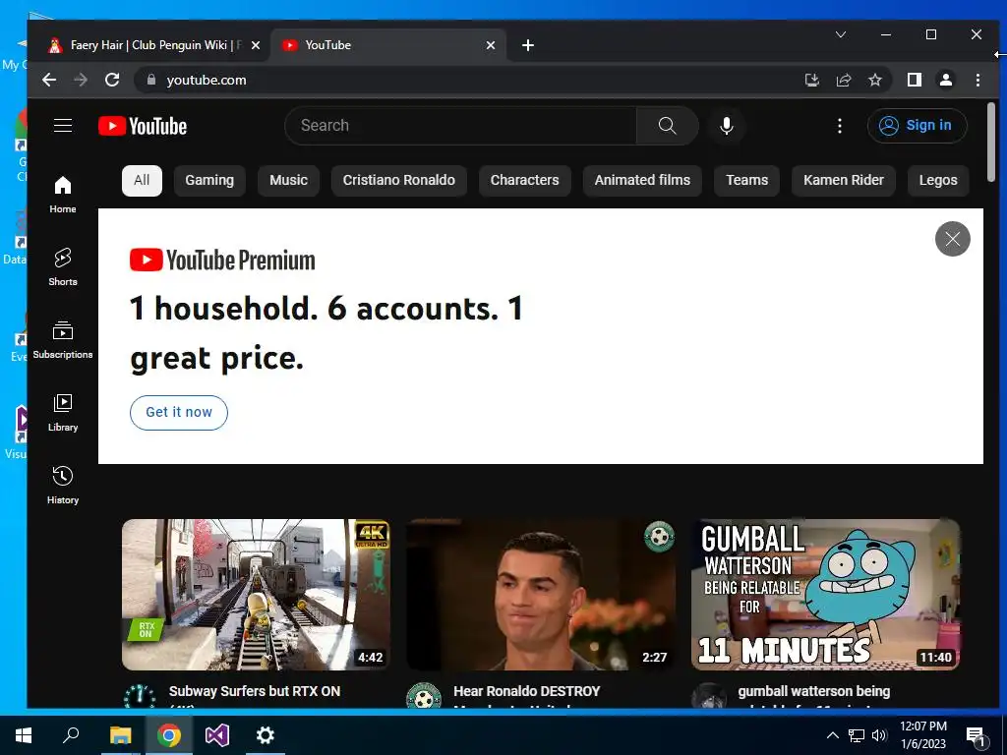Dismiss the YouTube Premium banner
This screenshot has height=755, width=1007.
952,239
